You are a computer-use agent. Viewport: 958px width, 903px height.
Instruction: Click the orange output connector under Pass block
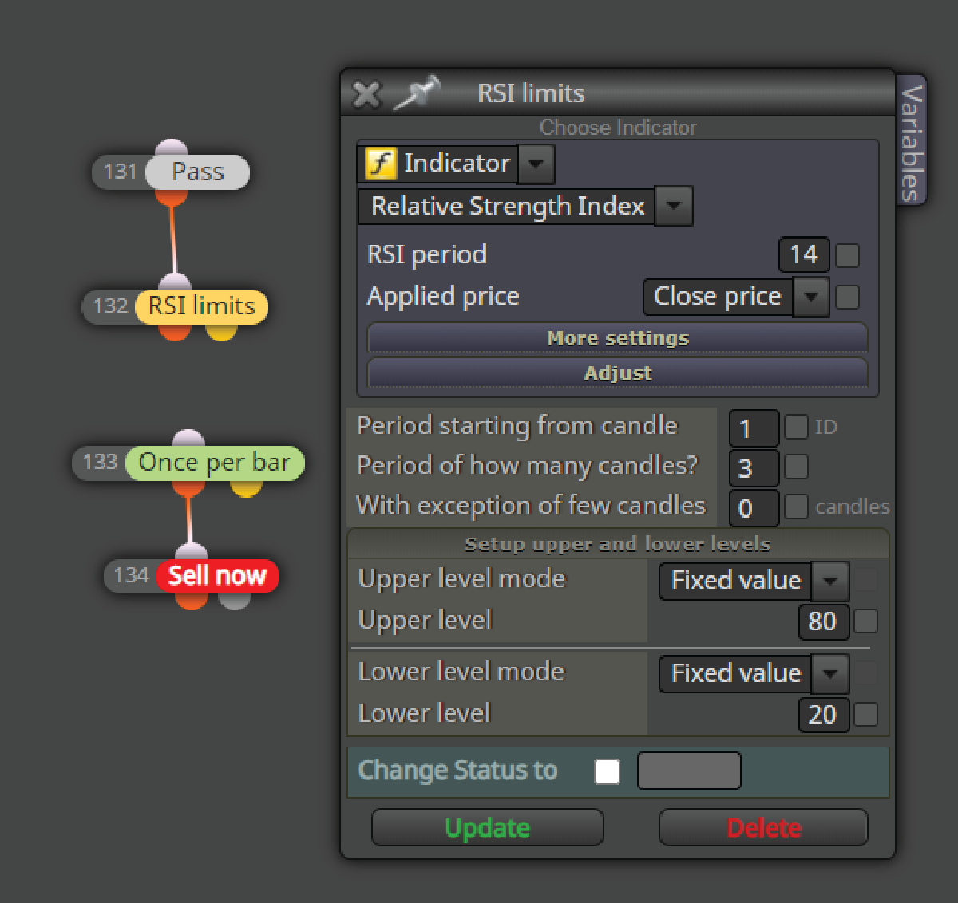tap(171, 196)
